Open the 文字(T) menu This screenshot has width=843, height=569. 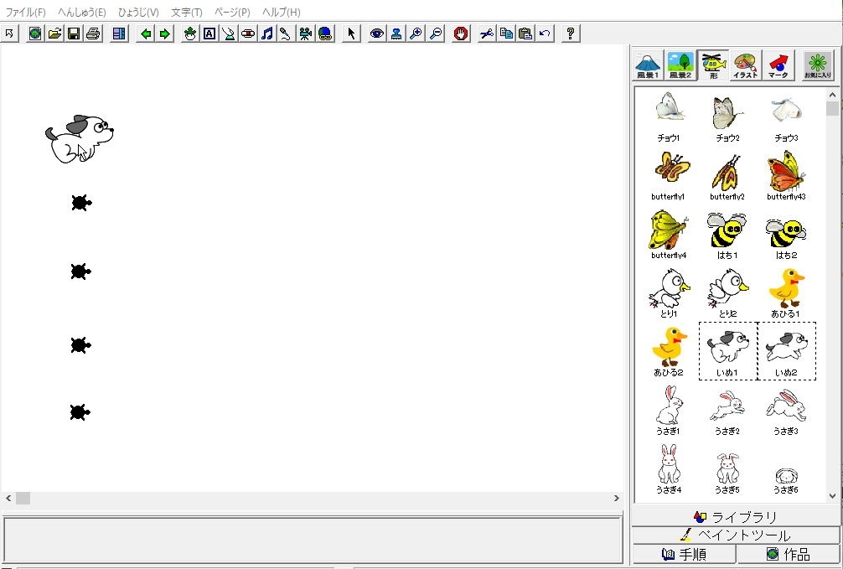click(x=186, y=13)
